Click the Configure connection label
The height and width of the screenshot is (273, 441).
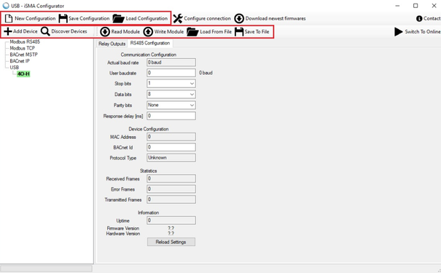(207, 18)
